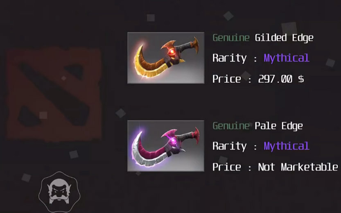The height and width of the screenshot is (213, 341).
Task: Click the Dota 2 logo emblem
Action: (54, 95)
